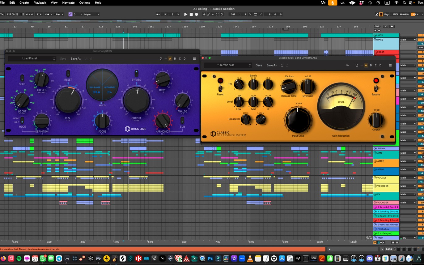Screen dimensions: 424x265
Task: Click undo arrow in Multi Band Limiter
Action: coord(282,65)
